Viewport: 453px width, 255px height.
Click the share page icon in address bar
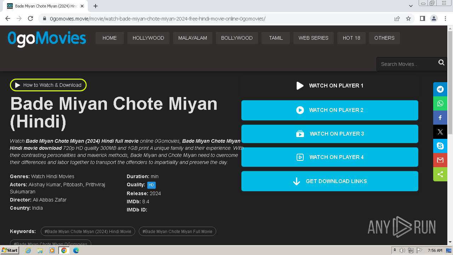point(397,18)
